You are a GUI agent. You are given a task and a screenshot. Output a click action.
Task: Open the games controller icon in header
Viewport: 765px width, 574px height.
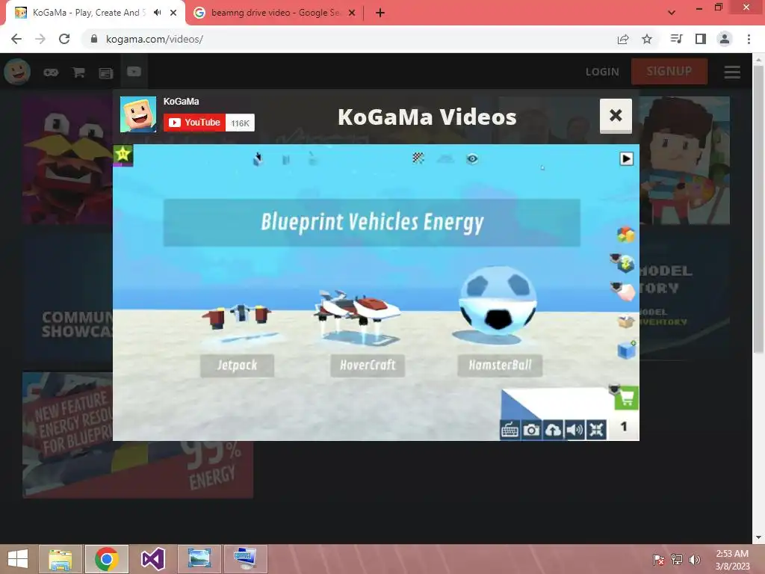(x=51, y=72)
